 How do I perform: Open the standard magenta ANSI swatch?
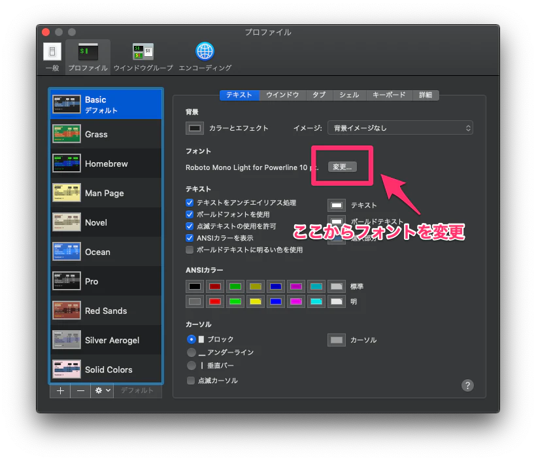(x=296, y=286)
